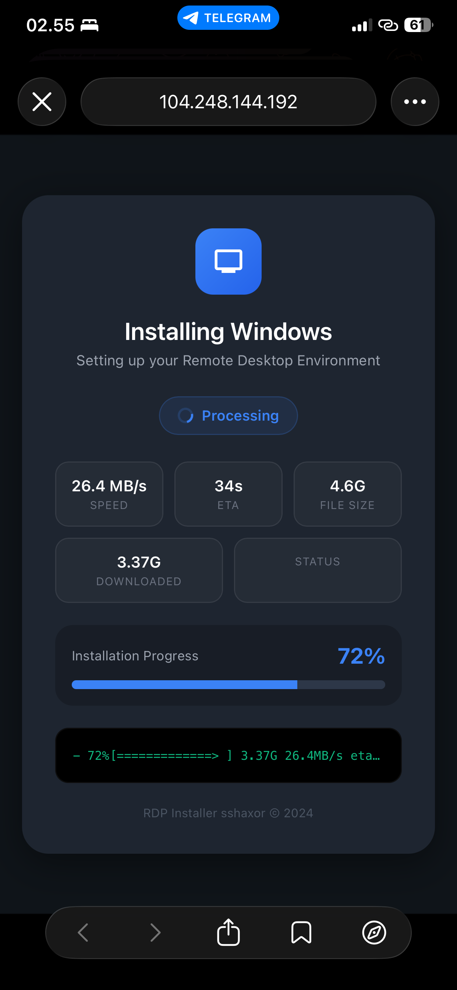Open the share sheet icon

point(229,932)
